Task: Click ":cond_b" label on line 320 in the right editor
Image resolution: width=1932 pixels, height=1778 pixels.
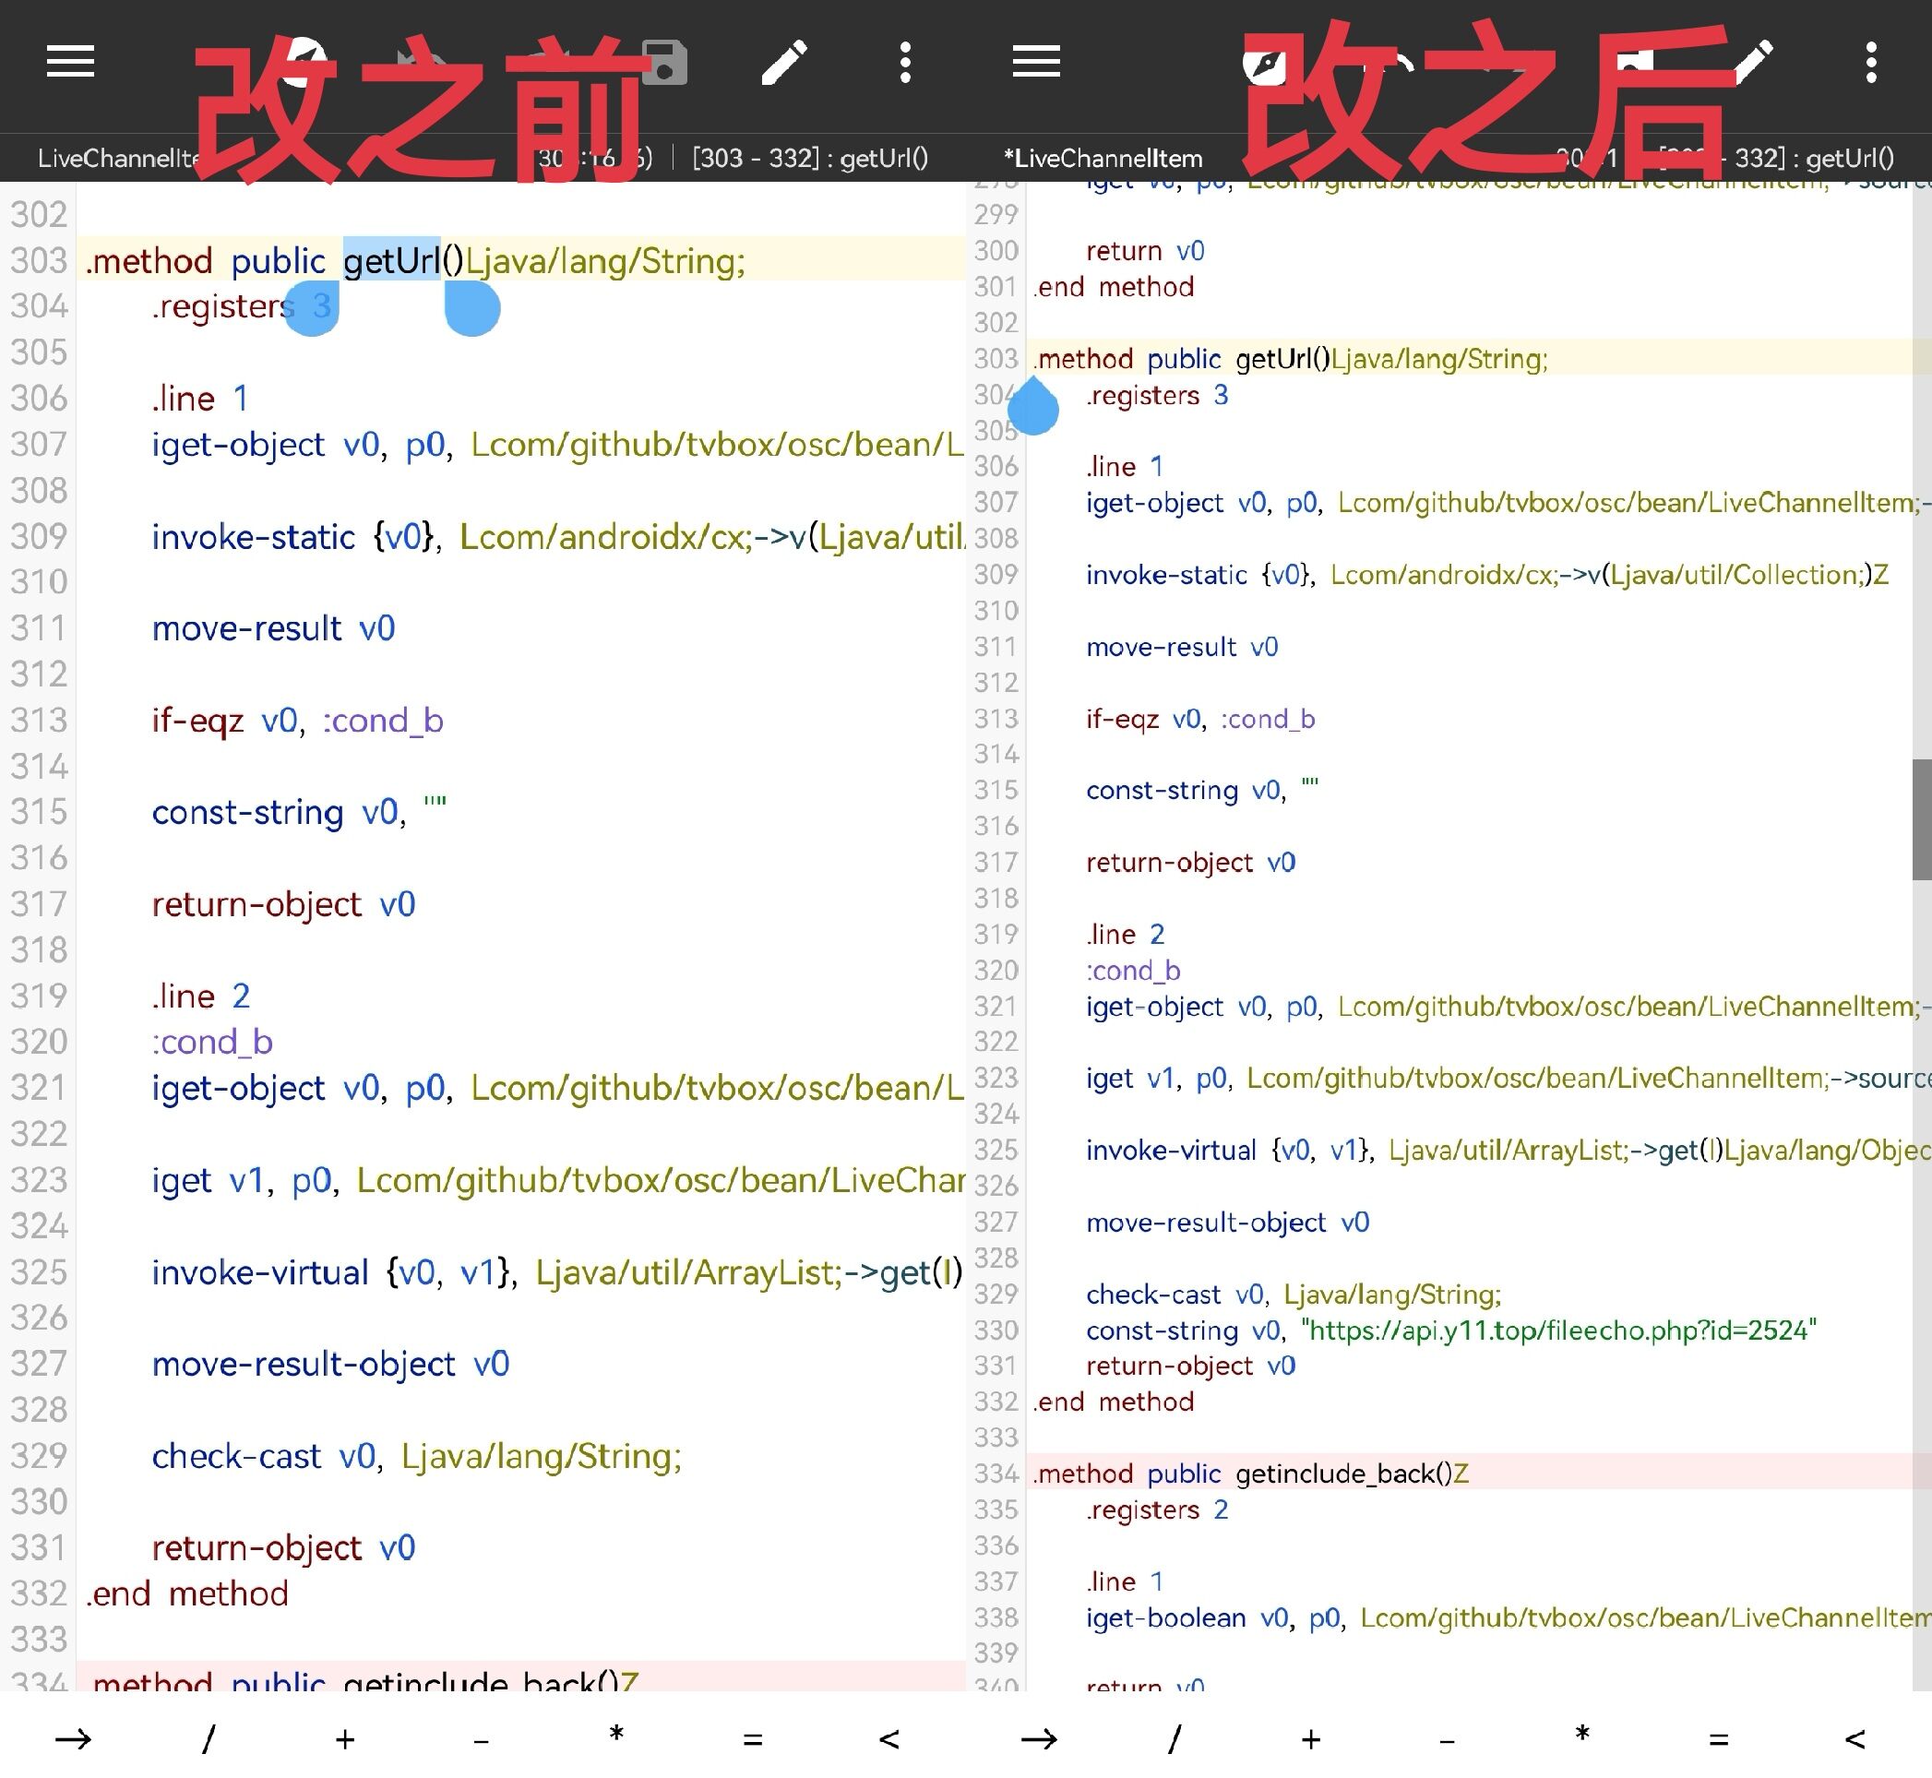Action: pyautogui.click(x=1133, y=971)
